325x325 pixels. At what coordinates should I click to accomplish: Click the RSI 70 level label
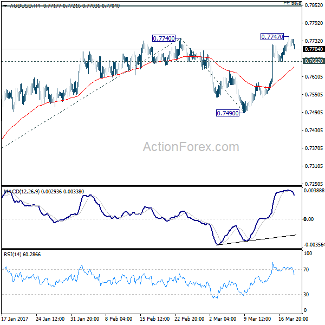[x=306, y=269]
